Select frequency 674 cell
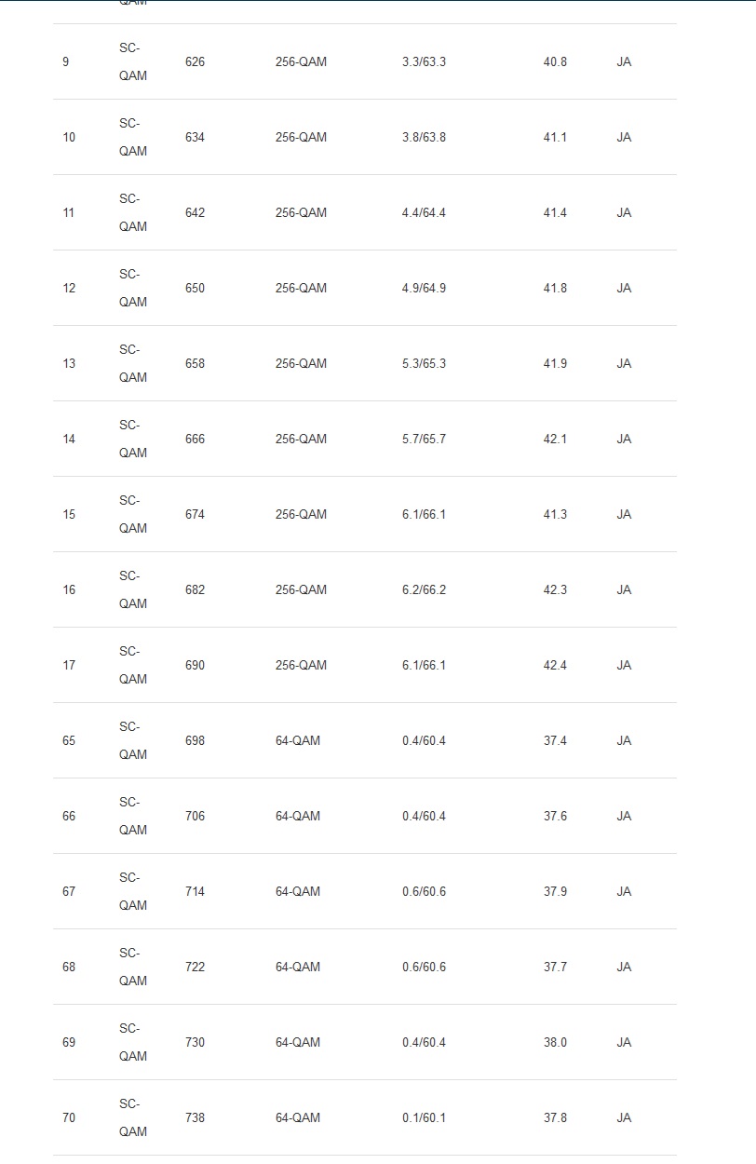756x1164 pixels. coord(195,515)
